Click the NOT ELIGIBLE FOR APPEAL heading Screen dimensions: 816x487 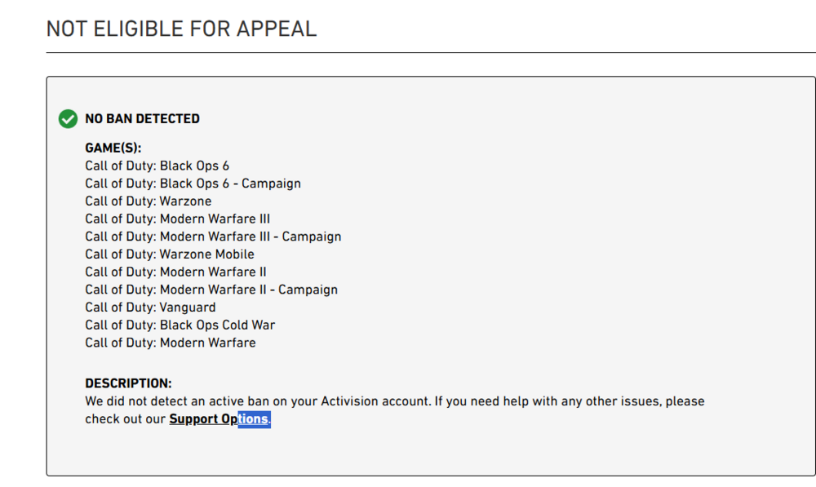pos(182,29)
